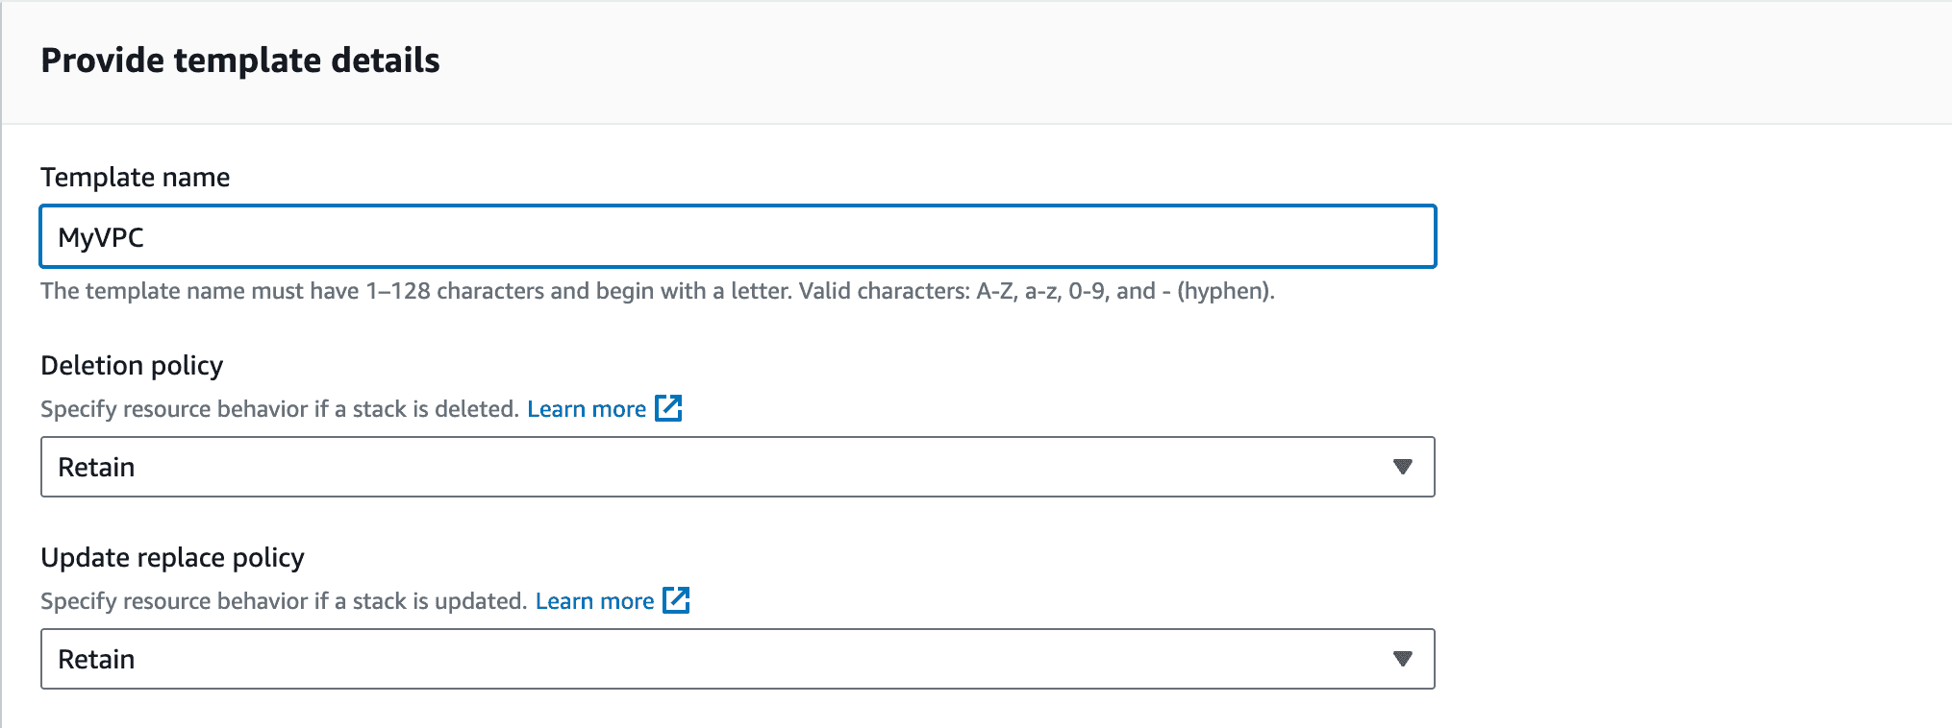This screenshot has height=728, width=1952.
Task: Click the Update replace policy label
Action: [x=172, y=557]
